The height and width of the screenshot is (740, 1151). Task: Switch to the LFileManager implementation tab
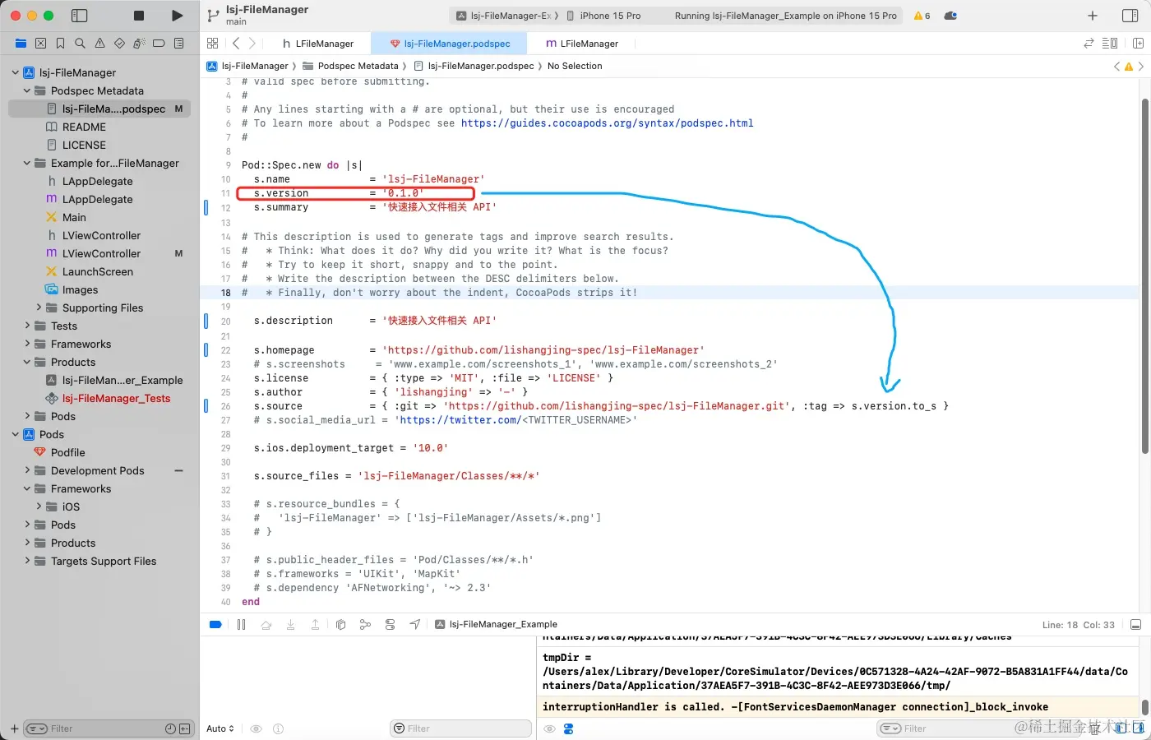(x=582, y=44)
